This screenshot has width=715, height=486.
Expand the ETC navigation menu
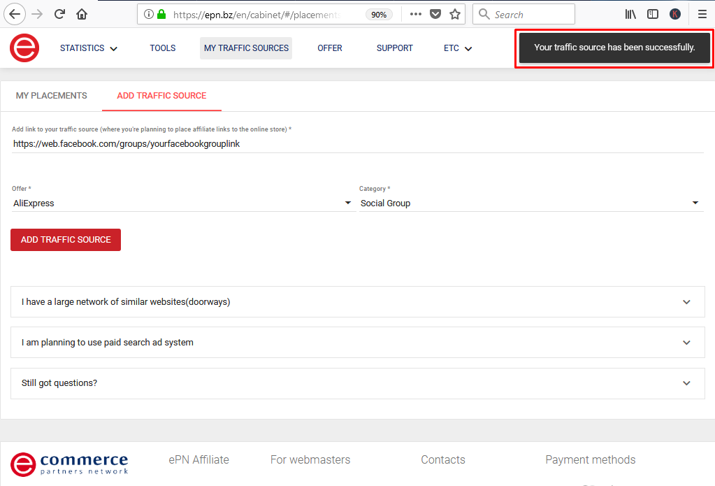pyautogui.click(x=457, y=48)
